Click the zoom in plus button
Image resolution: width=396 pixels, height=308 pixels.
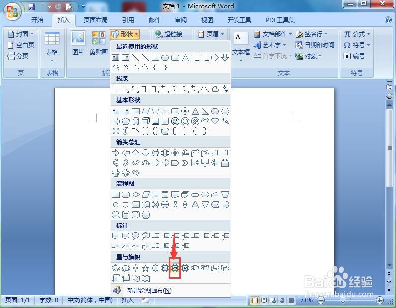pos(379,300)
